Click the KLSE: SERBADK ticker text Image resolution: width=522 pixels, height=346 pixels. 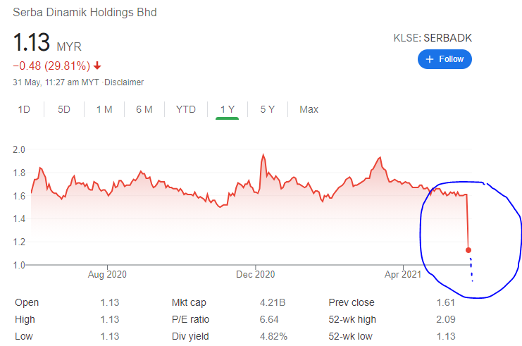point(433,38)
